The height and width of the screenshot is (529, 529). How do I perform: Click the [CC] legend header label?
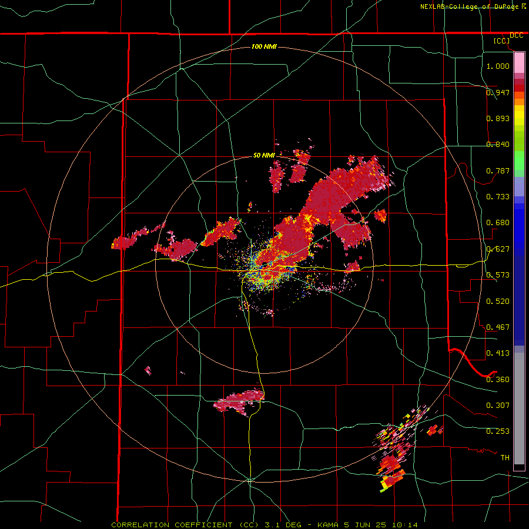(x=501, y=41)
